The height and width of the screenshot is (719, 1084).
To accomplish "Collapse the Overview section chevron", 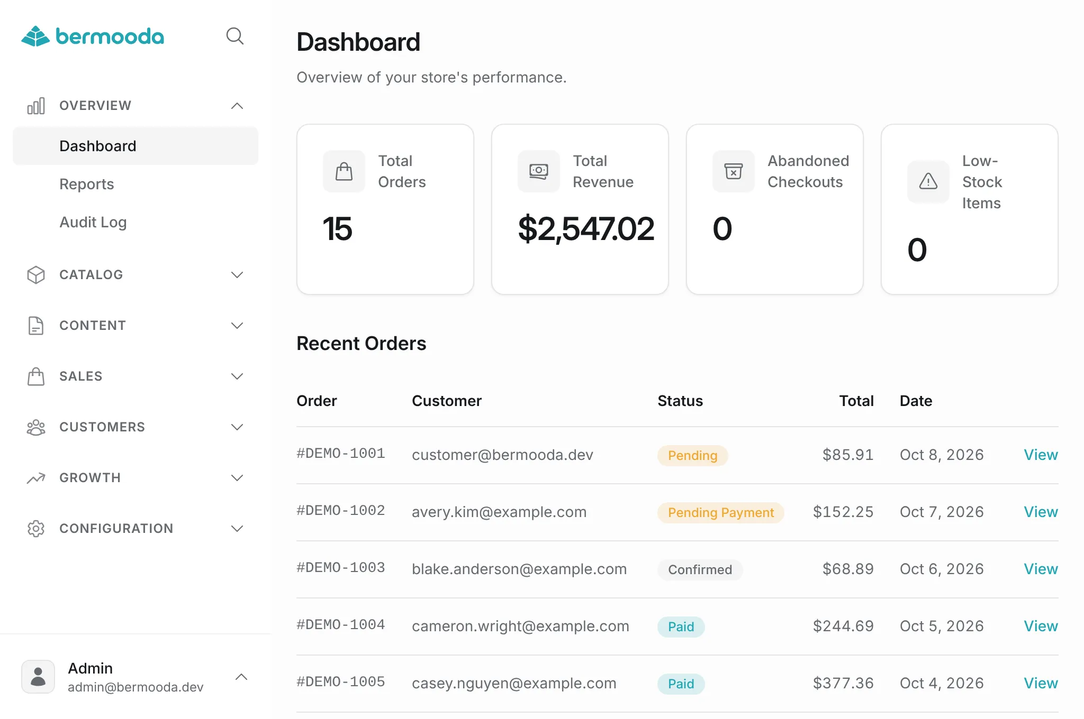I will pos(237,106).
